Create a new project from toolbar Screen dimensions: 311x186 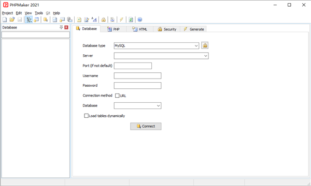point(5,20)
